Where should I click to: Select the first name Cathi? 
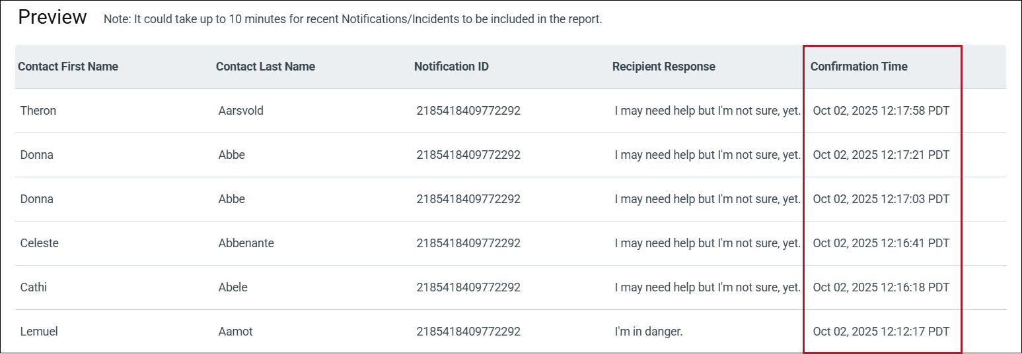pos(34,287)
